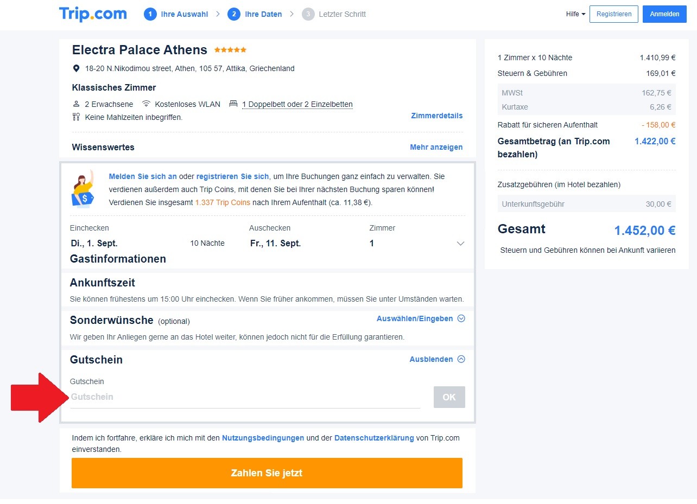Image resolution: width=697 pixels, height=504 pixels.
Task: Click the MWSt row 162,75 €
Action: [x=587, y=93]
